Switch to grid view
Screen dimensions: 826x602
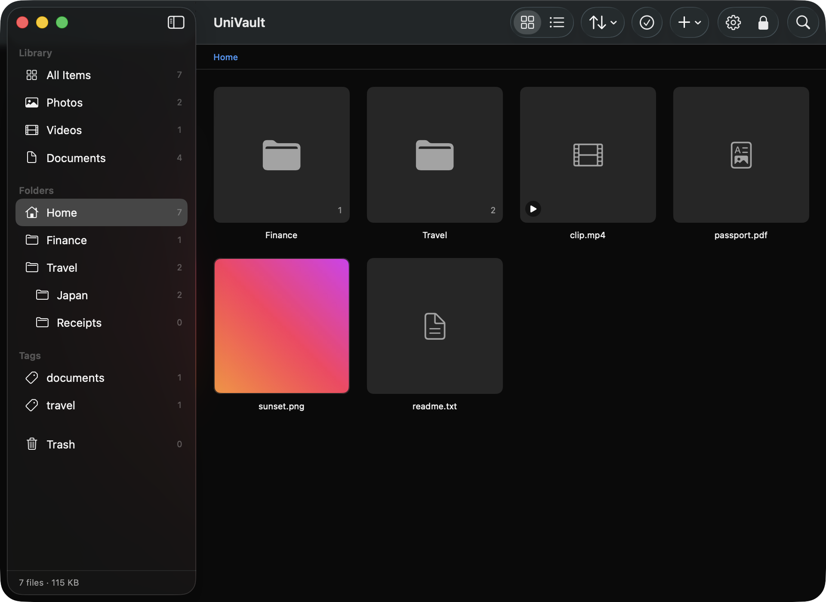tap(527, 22)
